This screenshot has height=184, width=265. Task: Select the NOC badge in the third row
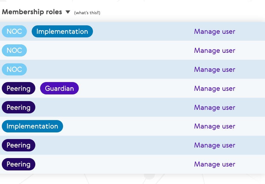[14, 69]
